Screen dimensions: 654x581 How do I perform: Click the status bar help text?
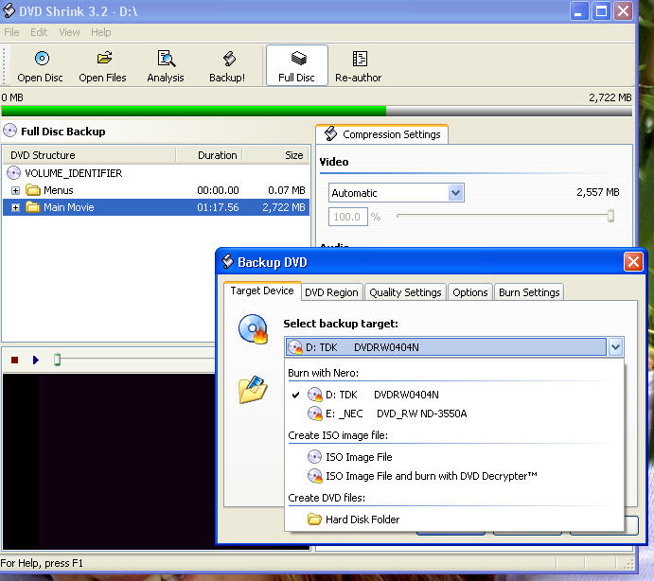click(42, 563)
